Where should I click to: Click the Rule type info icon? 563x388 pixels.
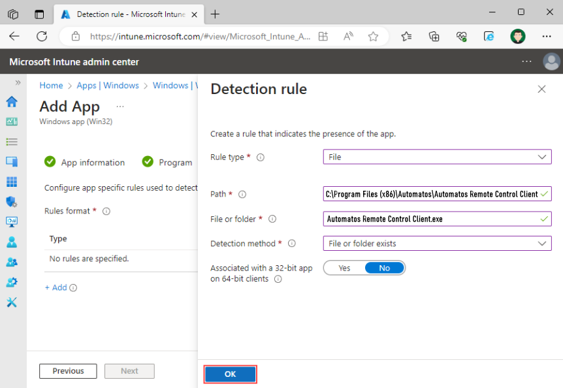coord(261,157)
